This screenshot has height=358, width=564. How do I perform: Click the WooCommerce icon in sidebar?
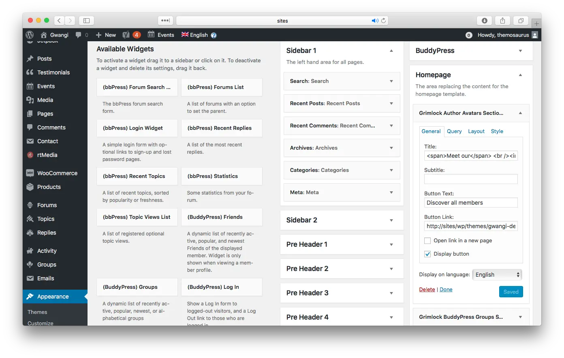(x=30, y=173)
